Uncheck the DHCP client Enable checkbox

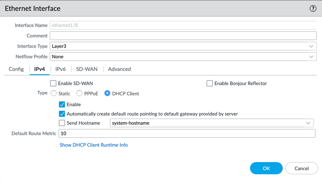pos(62,104)
